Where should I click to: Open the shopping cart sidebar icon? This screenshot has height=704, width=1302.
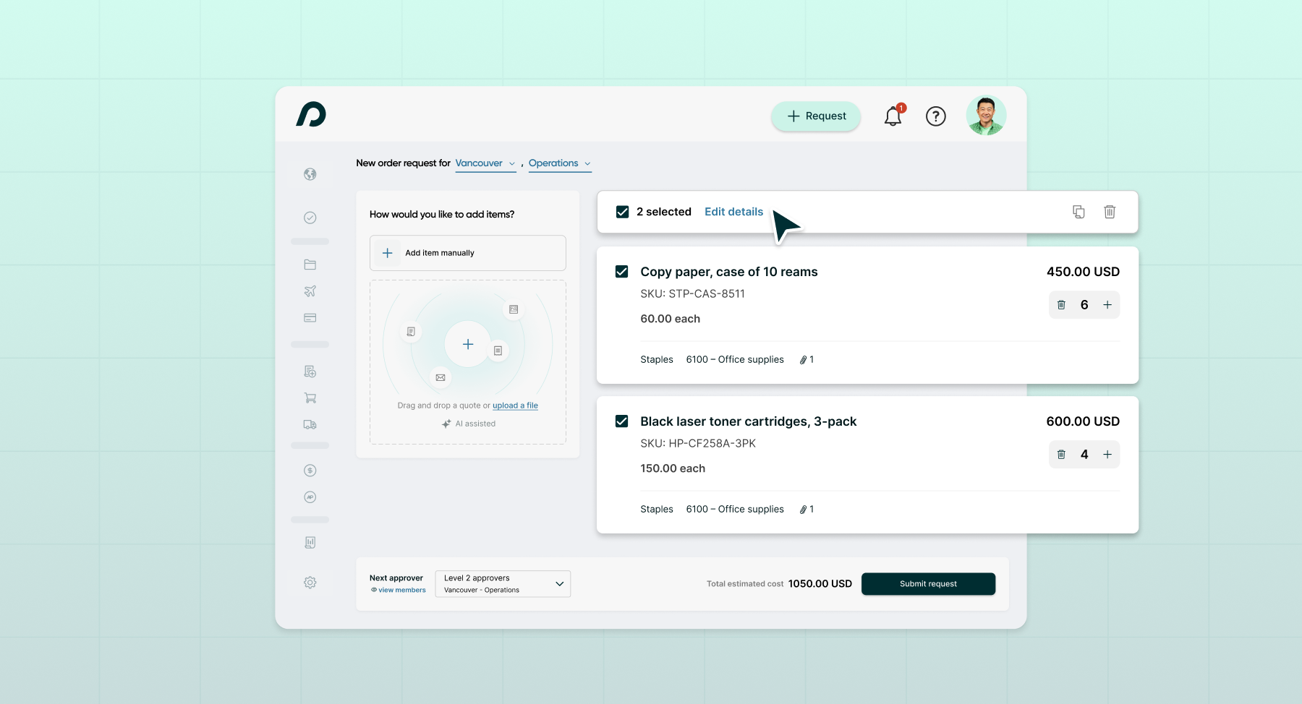pos(310,398)
